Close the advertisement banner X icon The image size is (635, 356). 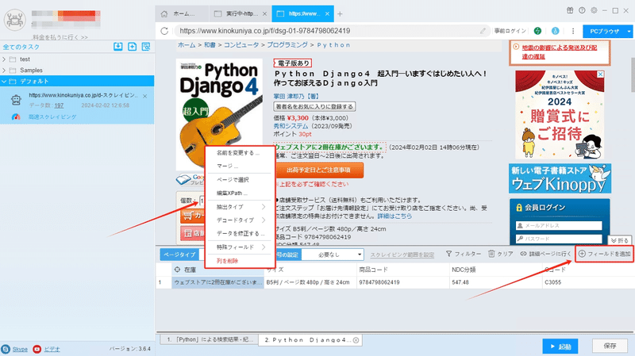point(601,74)
